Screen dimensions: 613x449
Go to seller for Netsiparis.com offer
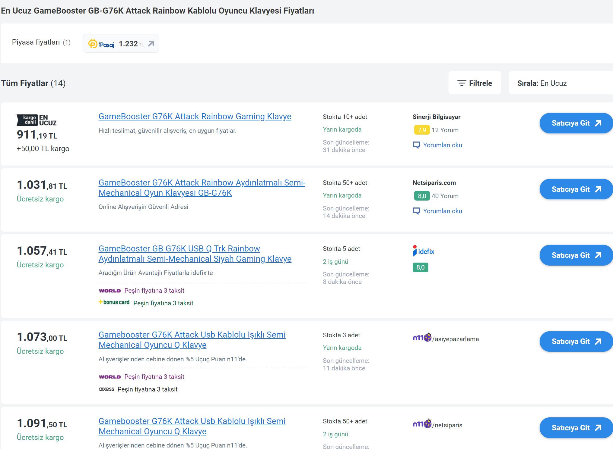(576, 189)
